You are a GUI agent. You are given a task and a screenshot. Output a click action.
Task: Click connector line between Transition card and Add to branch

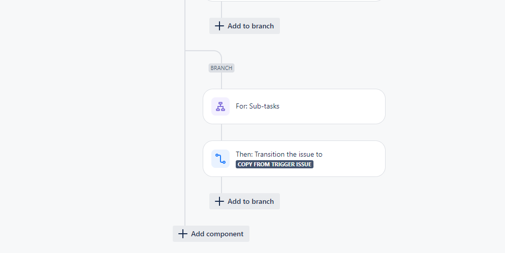pyautogui.click(x=222, y=185)
